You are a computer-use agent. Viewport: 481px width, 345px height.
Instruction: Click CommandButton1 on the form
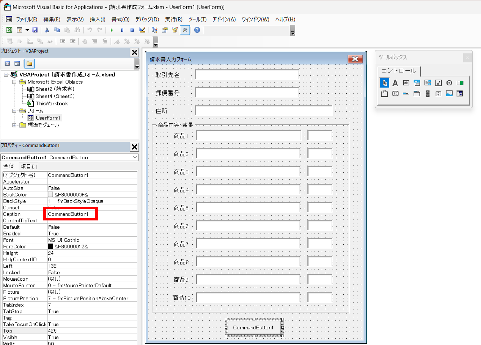pyautogui.click(x=253, y=327)
